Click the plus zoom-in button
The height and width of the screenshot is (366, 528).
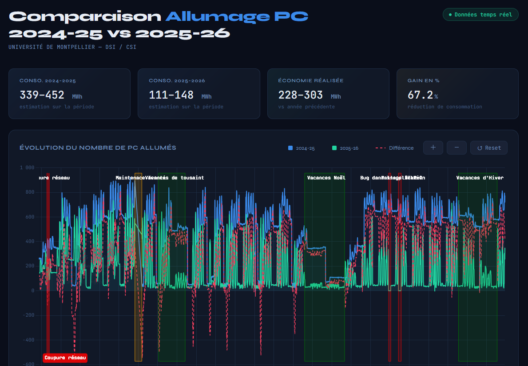(x=433, y=148)
